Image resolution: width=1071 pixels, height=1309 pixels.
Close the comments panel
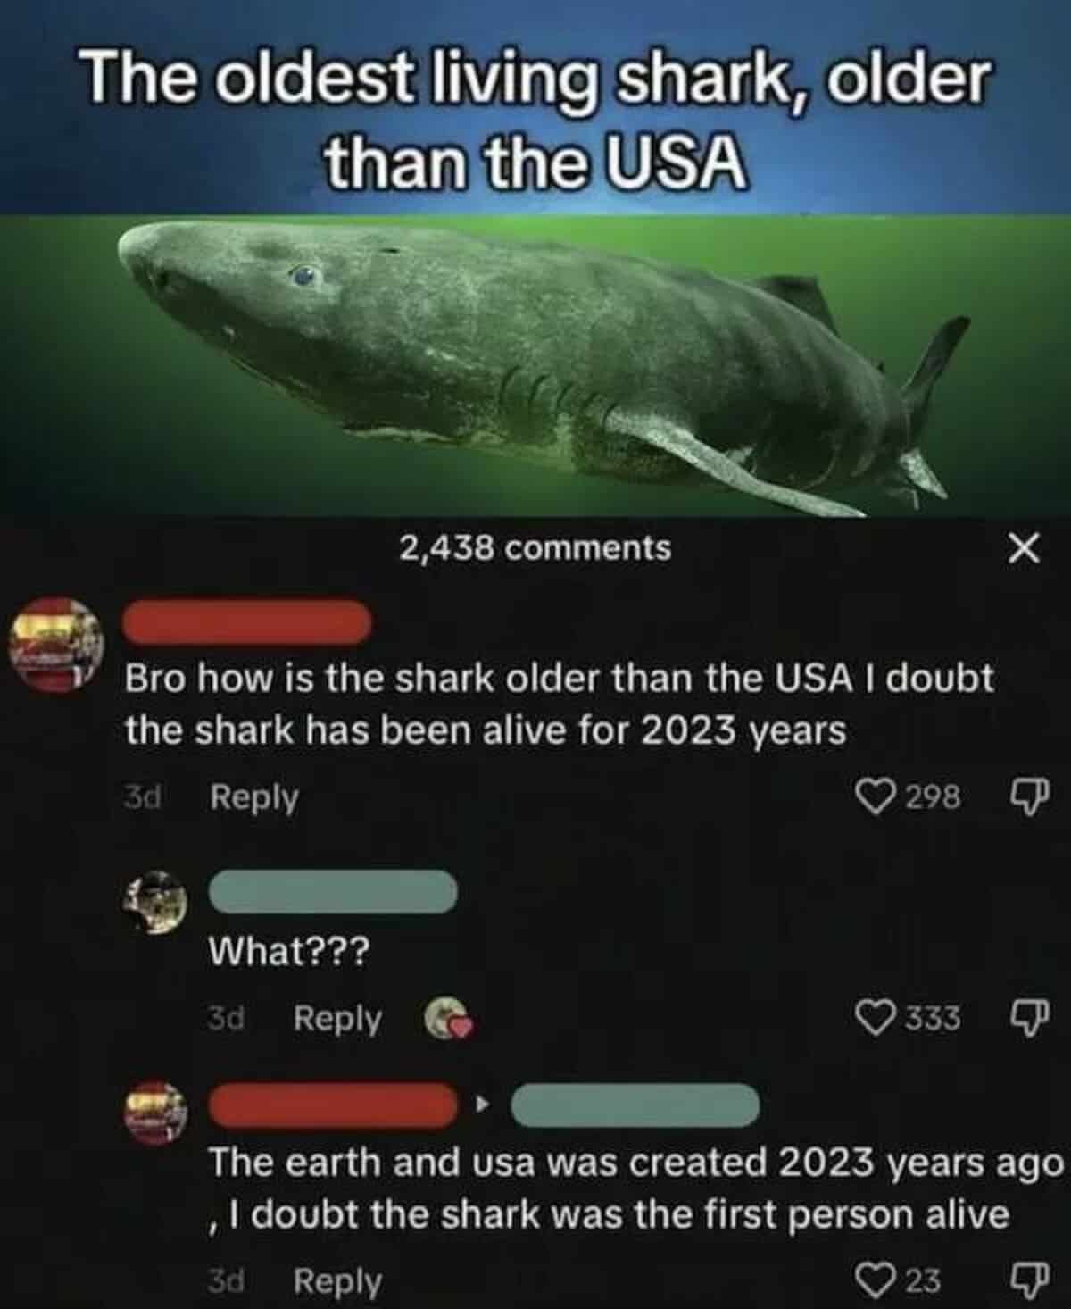point(1024,548)
